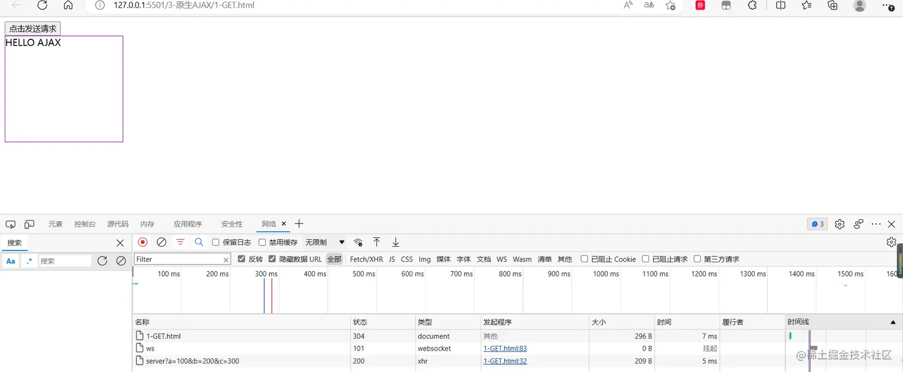Viewport: 903px width, 372px height.
Task: Toggle regular expression .* in search
Action: coord(29,261)
